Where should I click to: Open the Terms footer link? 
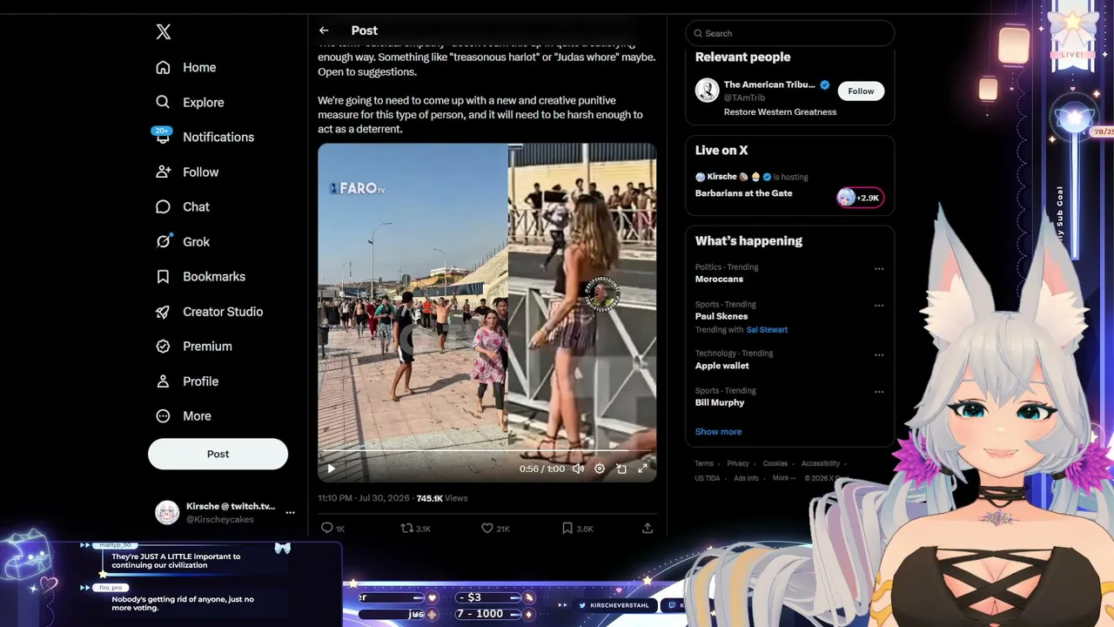(x=704, y=464)
